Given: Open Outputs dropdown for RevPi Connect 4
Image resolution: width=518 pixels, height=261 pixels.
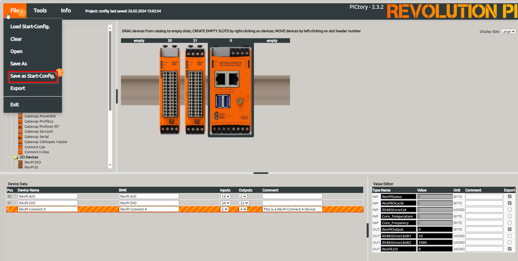Looking at the screenshot, I should click(x=243, y=209).
